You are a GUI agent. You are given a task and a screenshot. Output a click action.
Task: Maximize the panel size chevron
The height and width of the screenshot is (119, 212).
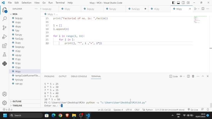click(203, 76)
